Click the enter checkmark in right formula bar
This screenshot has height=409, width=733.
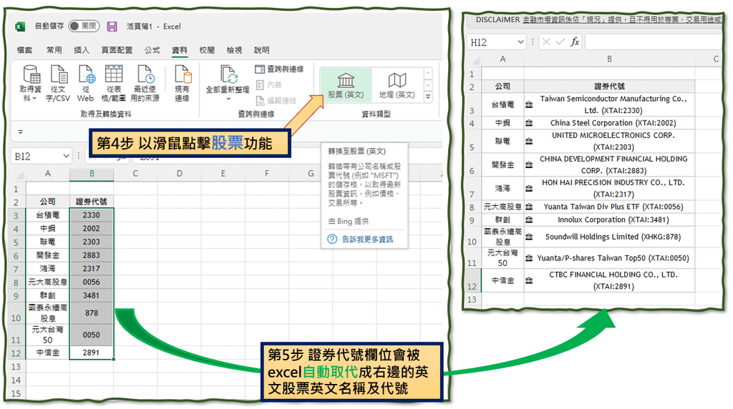pyautogui.click(x=560, y=42)
